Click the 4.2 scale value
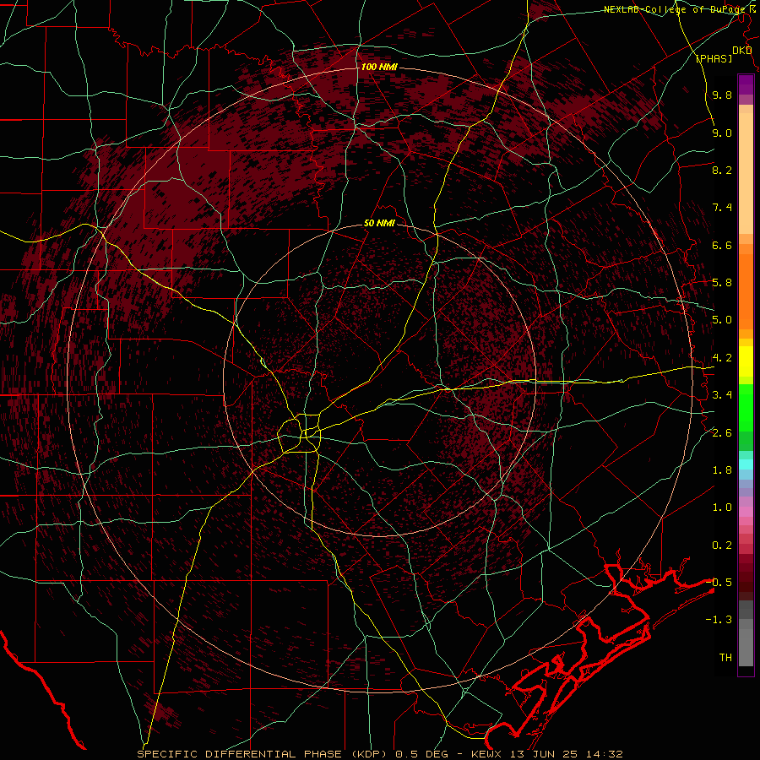Viewport: 760px width, 760px height. (x=722, y=358)
